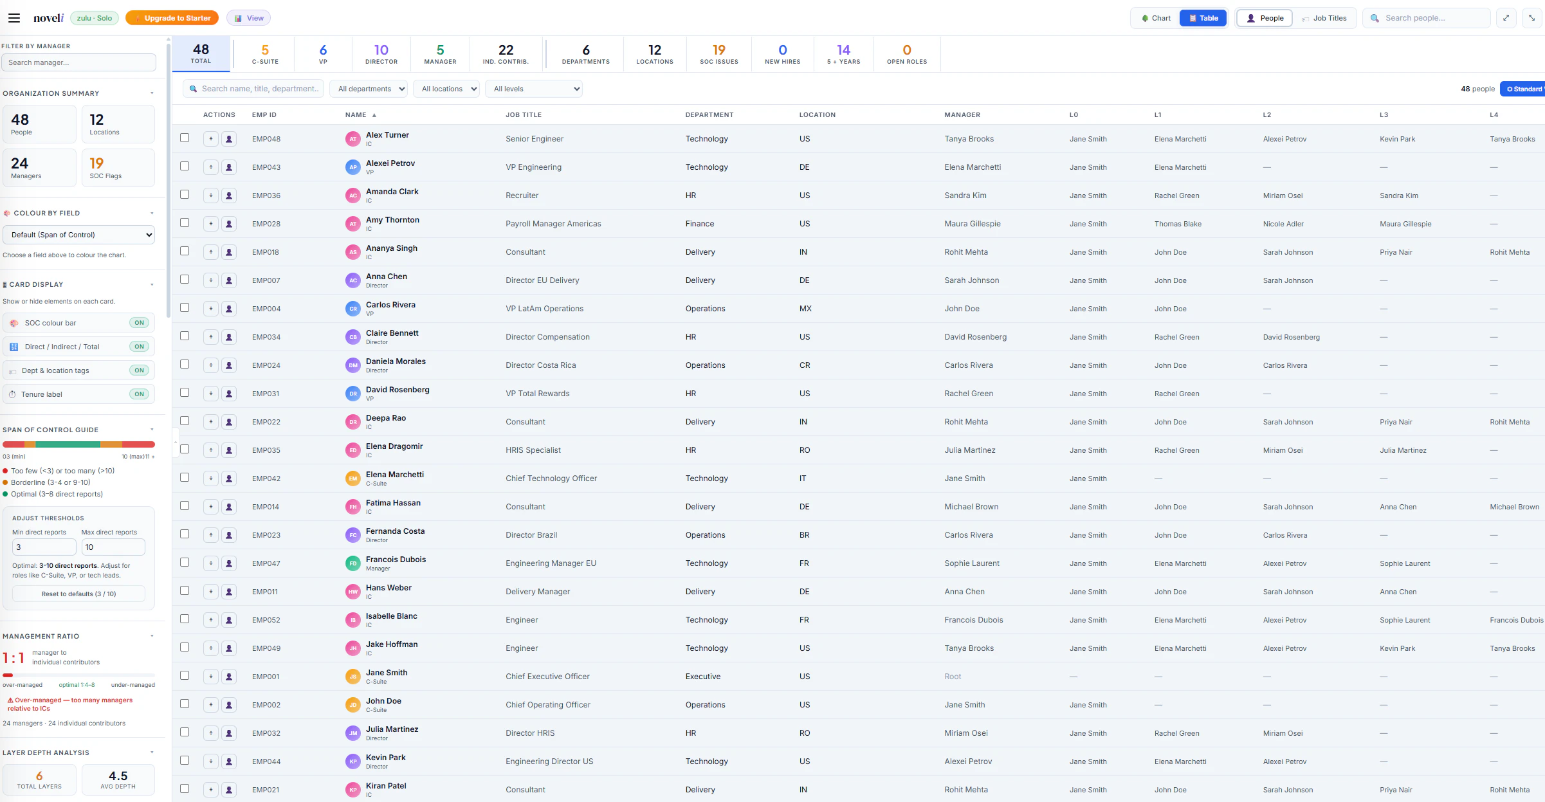Open the person profile icon for Elena Marchetti

pyautogui.click(x=228, y=478)
